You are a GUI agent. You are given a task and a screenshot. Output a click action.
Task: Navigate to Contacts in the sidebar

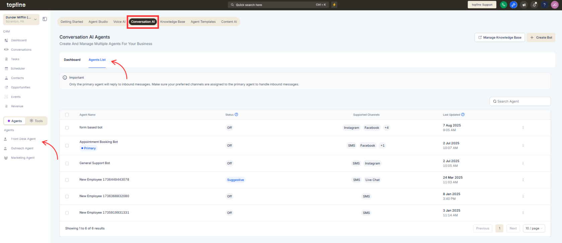[17, 78]
